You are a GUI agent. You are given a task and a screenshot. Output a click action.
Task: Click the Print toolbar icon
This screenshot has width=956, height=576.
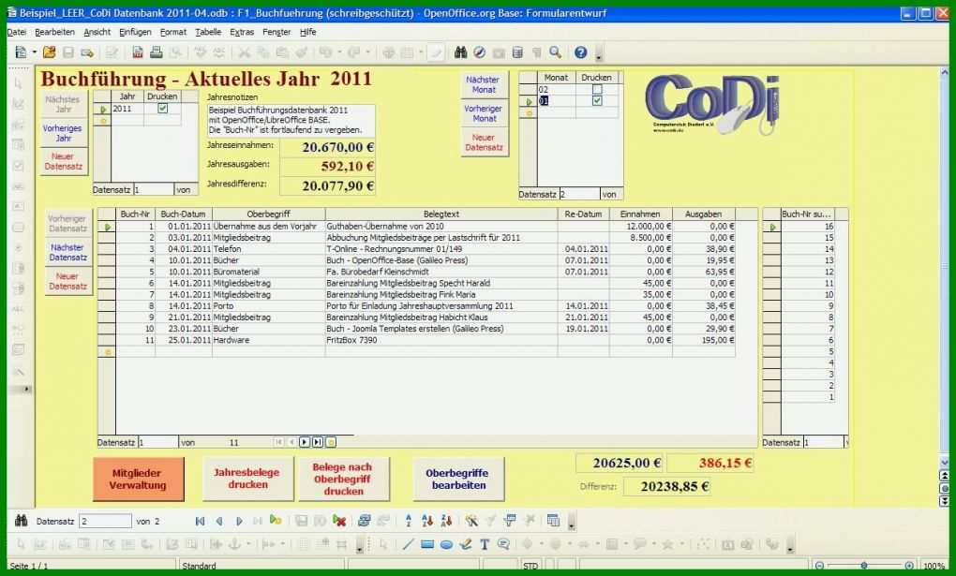click(x=157, y=53)
